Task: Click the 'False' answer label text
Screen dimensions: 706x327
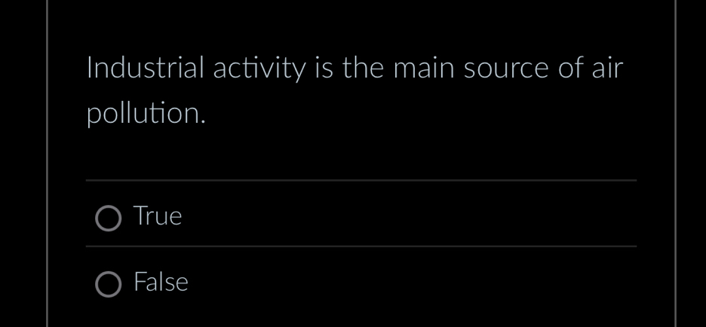Action: [x=161, y=282]
